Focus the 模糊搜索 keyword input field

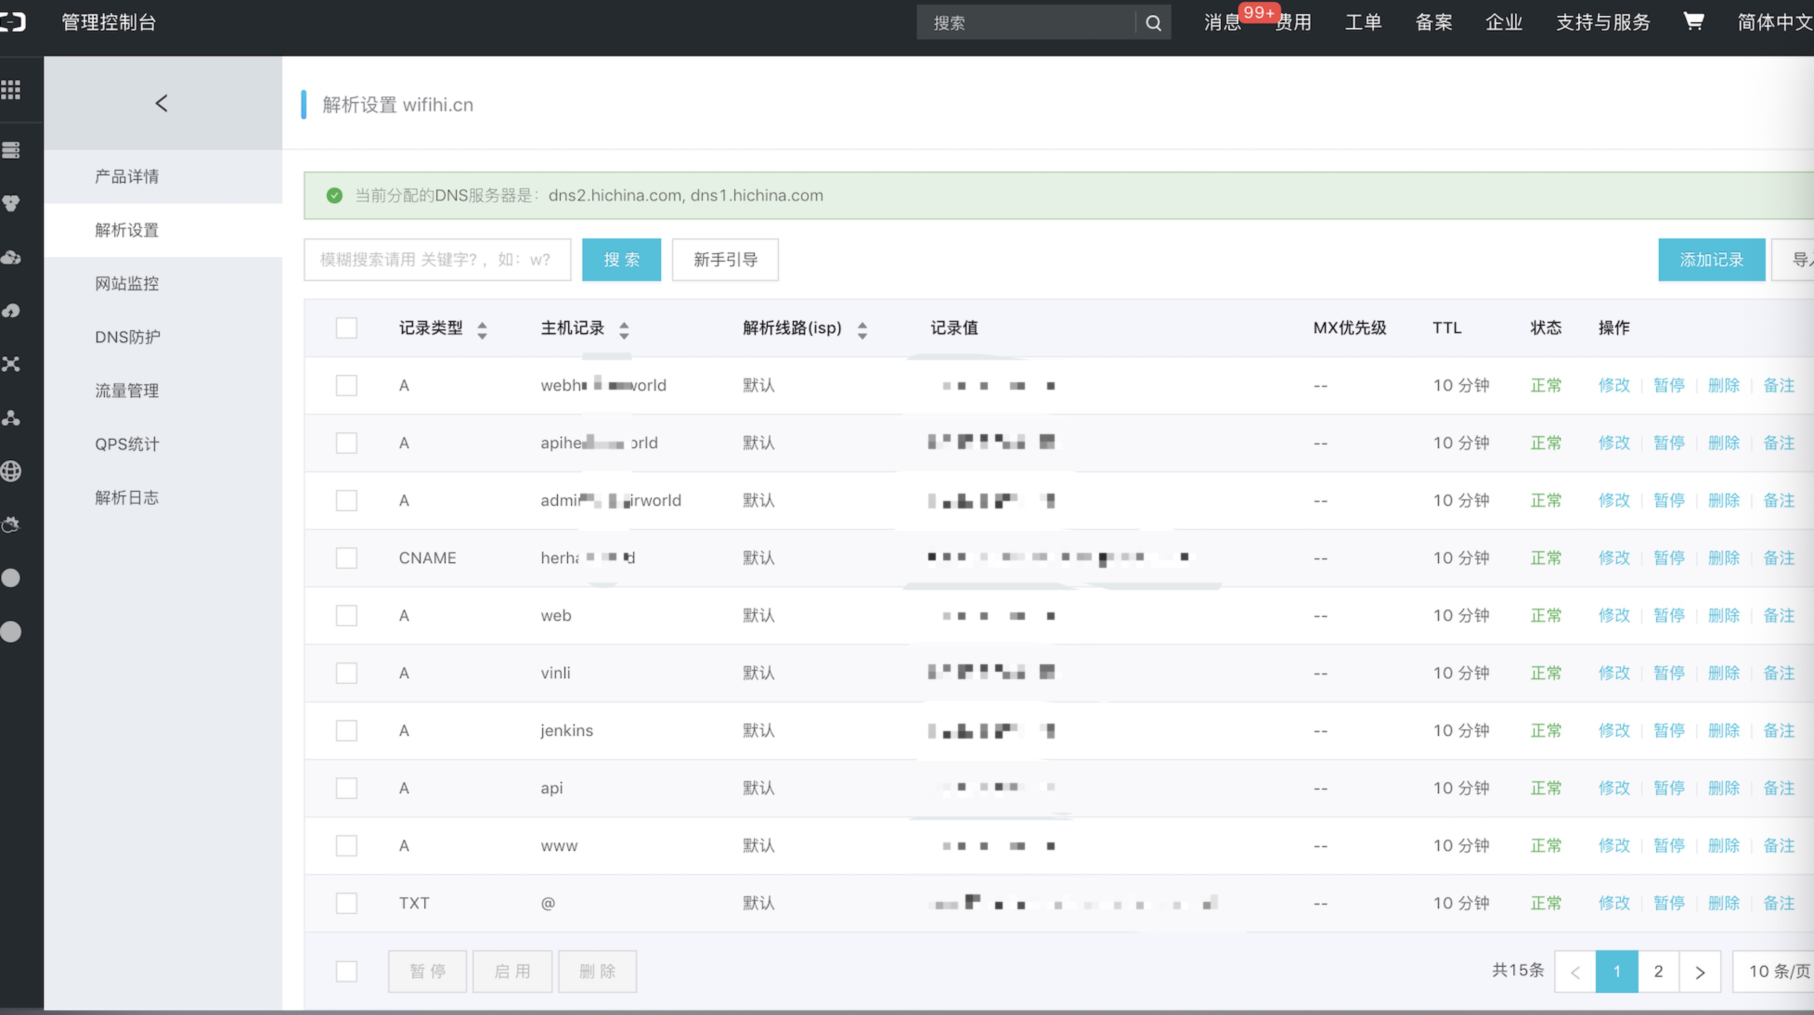(x=437, y=260)
